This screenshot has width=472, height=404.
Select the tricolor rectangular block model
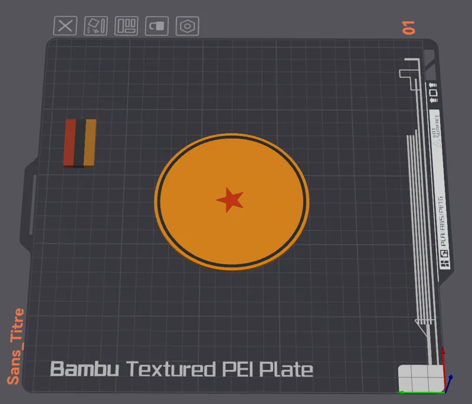pos(80,143)
